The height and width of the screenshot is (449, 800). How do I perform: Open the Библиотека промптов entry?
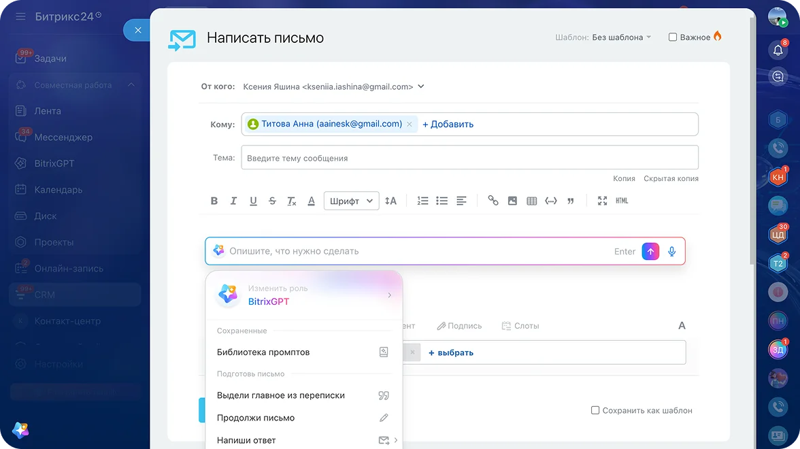(303, 352)
